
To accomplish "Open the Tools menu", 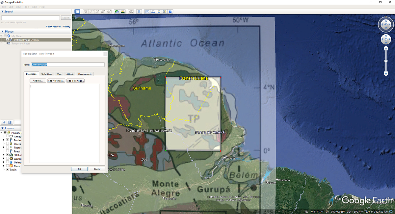I will click(26, 6).
